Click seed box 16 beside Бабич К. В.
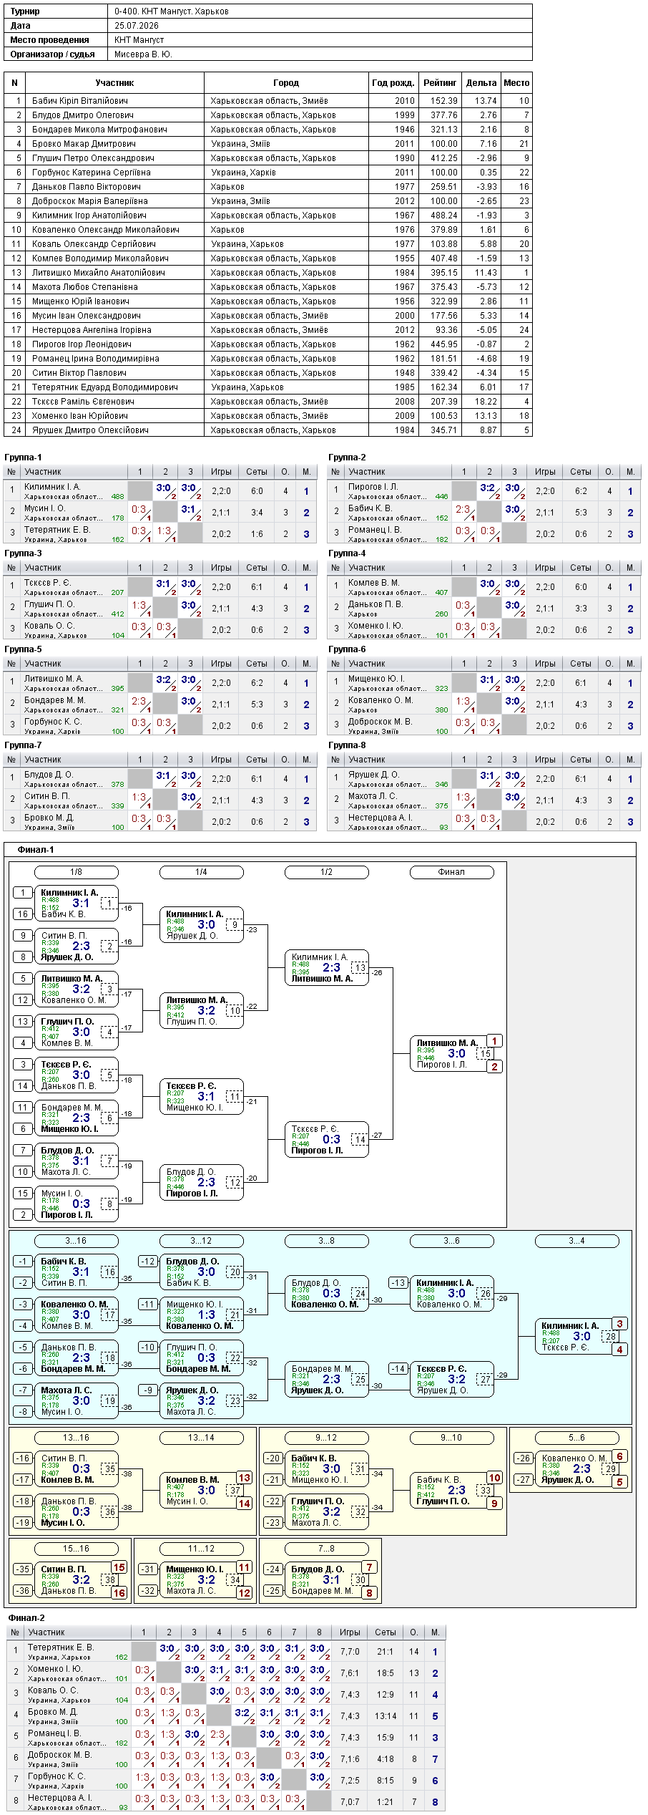Screen dimensions: 648x1815 (23, 914)
